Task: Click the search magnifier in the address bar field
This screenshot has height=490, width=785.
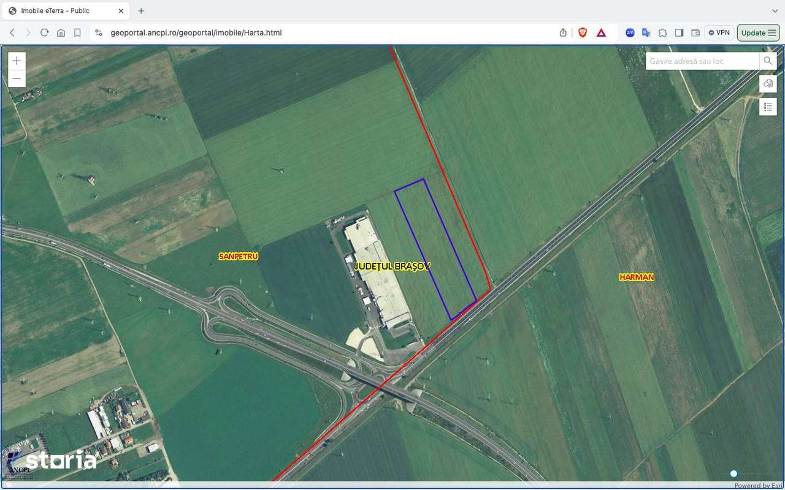Action: pyautogui.click(x=768, y=61)
